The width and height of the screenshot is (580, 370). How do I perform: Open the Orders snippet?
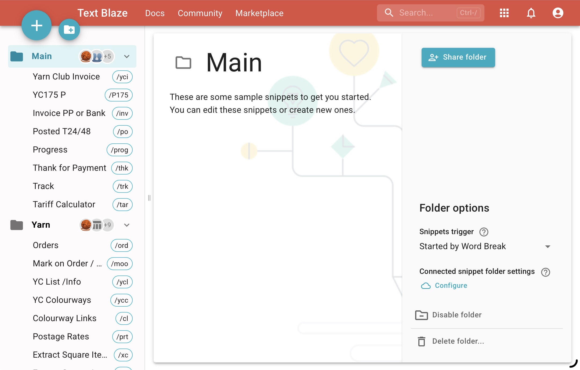46,245
